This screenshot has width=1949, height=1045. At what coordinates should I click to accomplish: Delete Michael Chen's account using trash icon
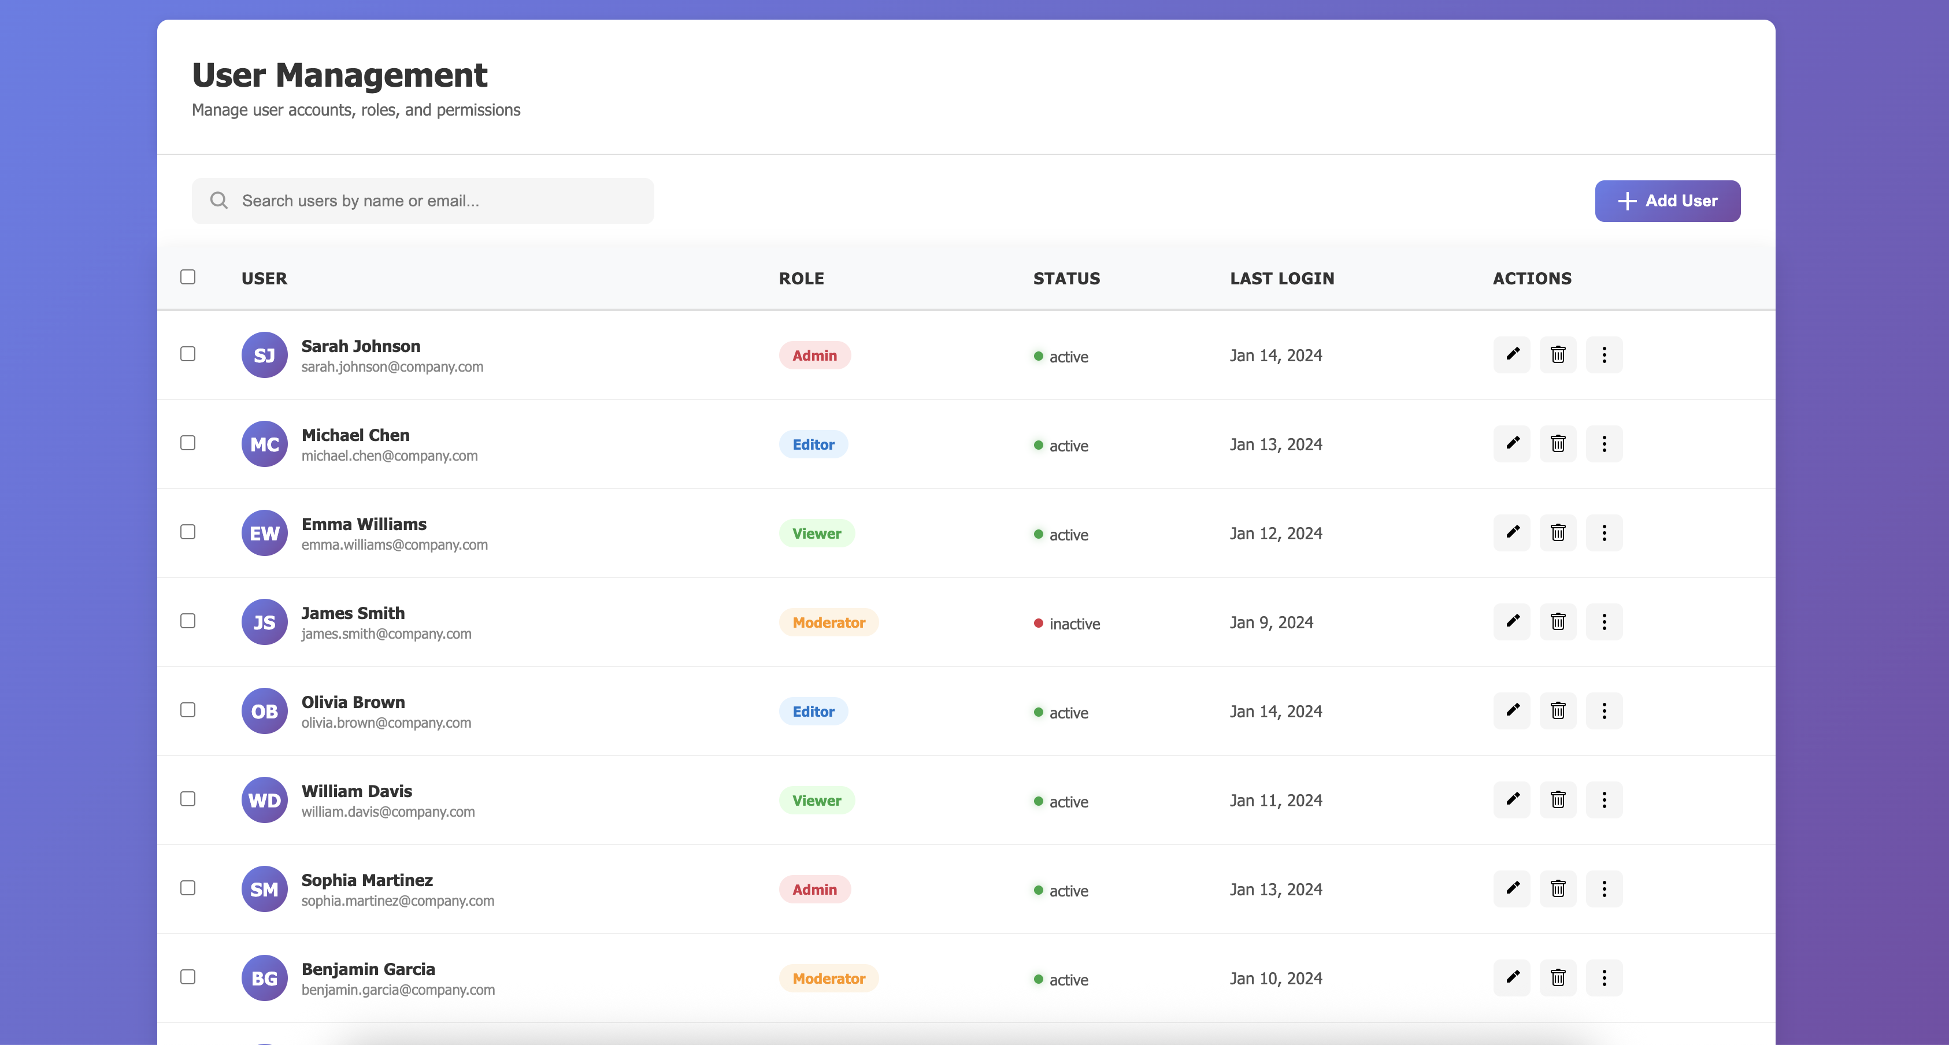(1558, 443)
